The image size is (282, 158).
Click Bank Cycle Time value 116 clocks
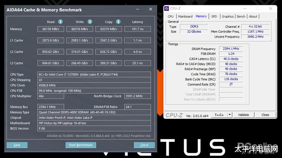231,79
